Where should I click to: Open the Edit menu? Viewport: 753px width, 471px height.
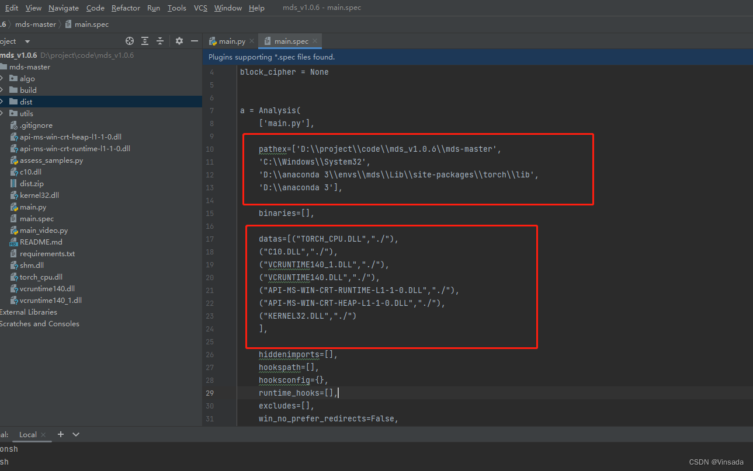click(x=11, y=8)
